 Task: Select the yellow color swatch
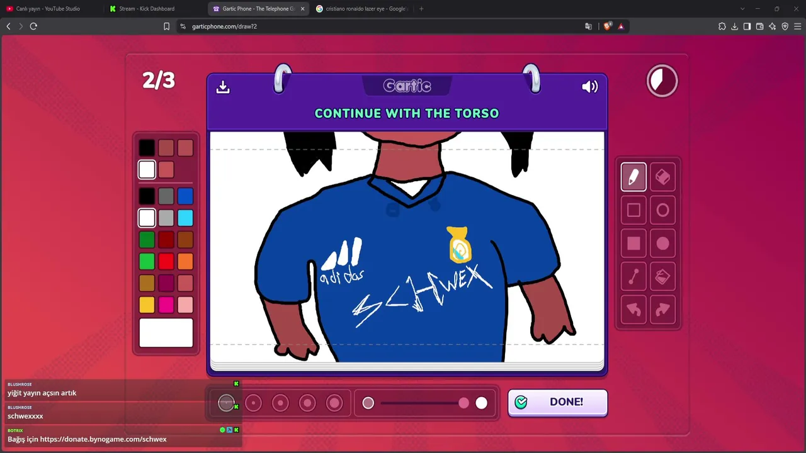[147, 305]
